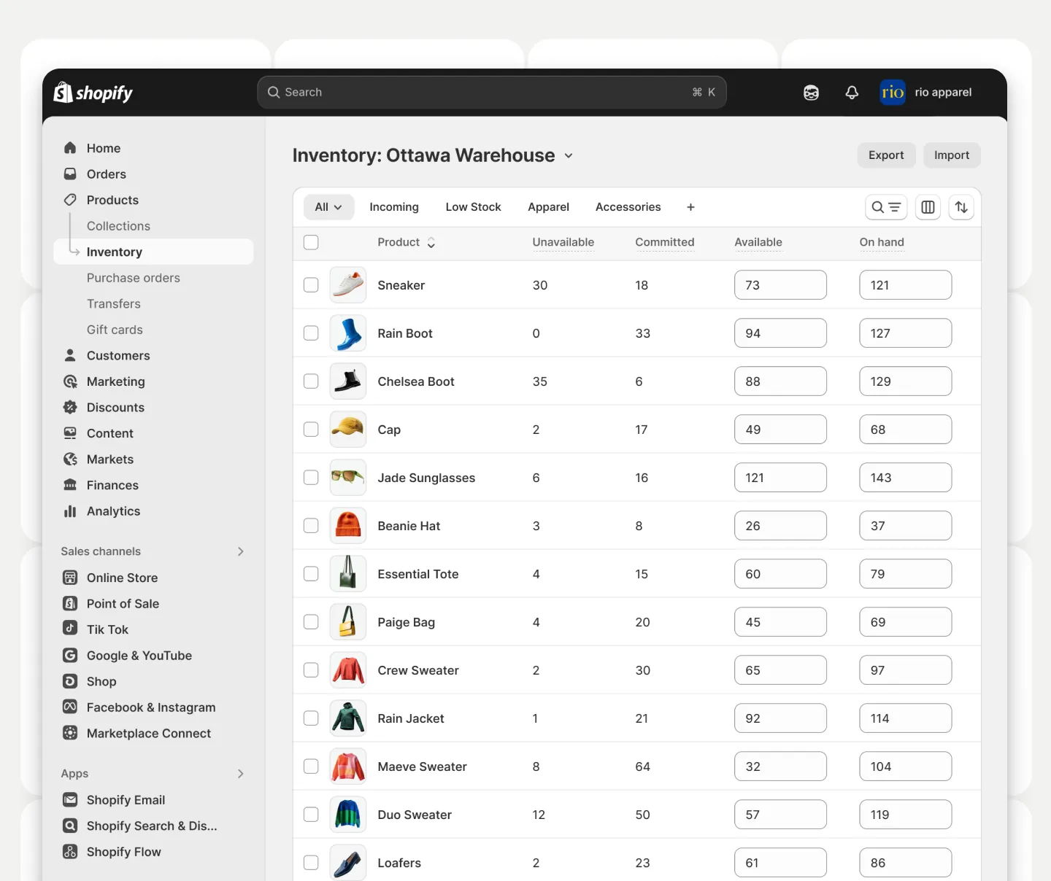Click the Discounts icon
The height and width of the screenshot is (881, 1051).
[70, 407]
